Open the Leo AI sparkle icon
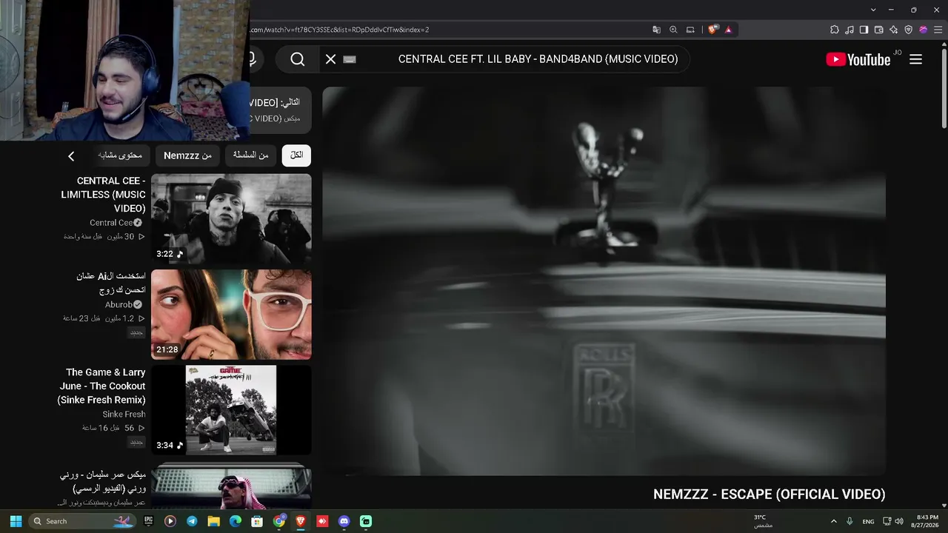The height and width of the screenshot is (533, 948). coord(894,30)
